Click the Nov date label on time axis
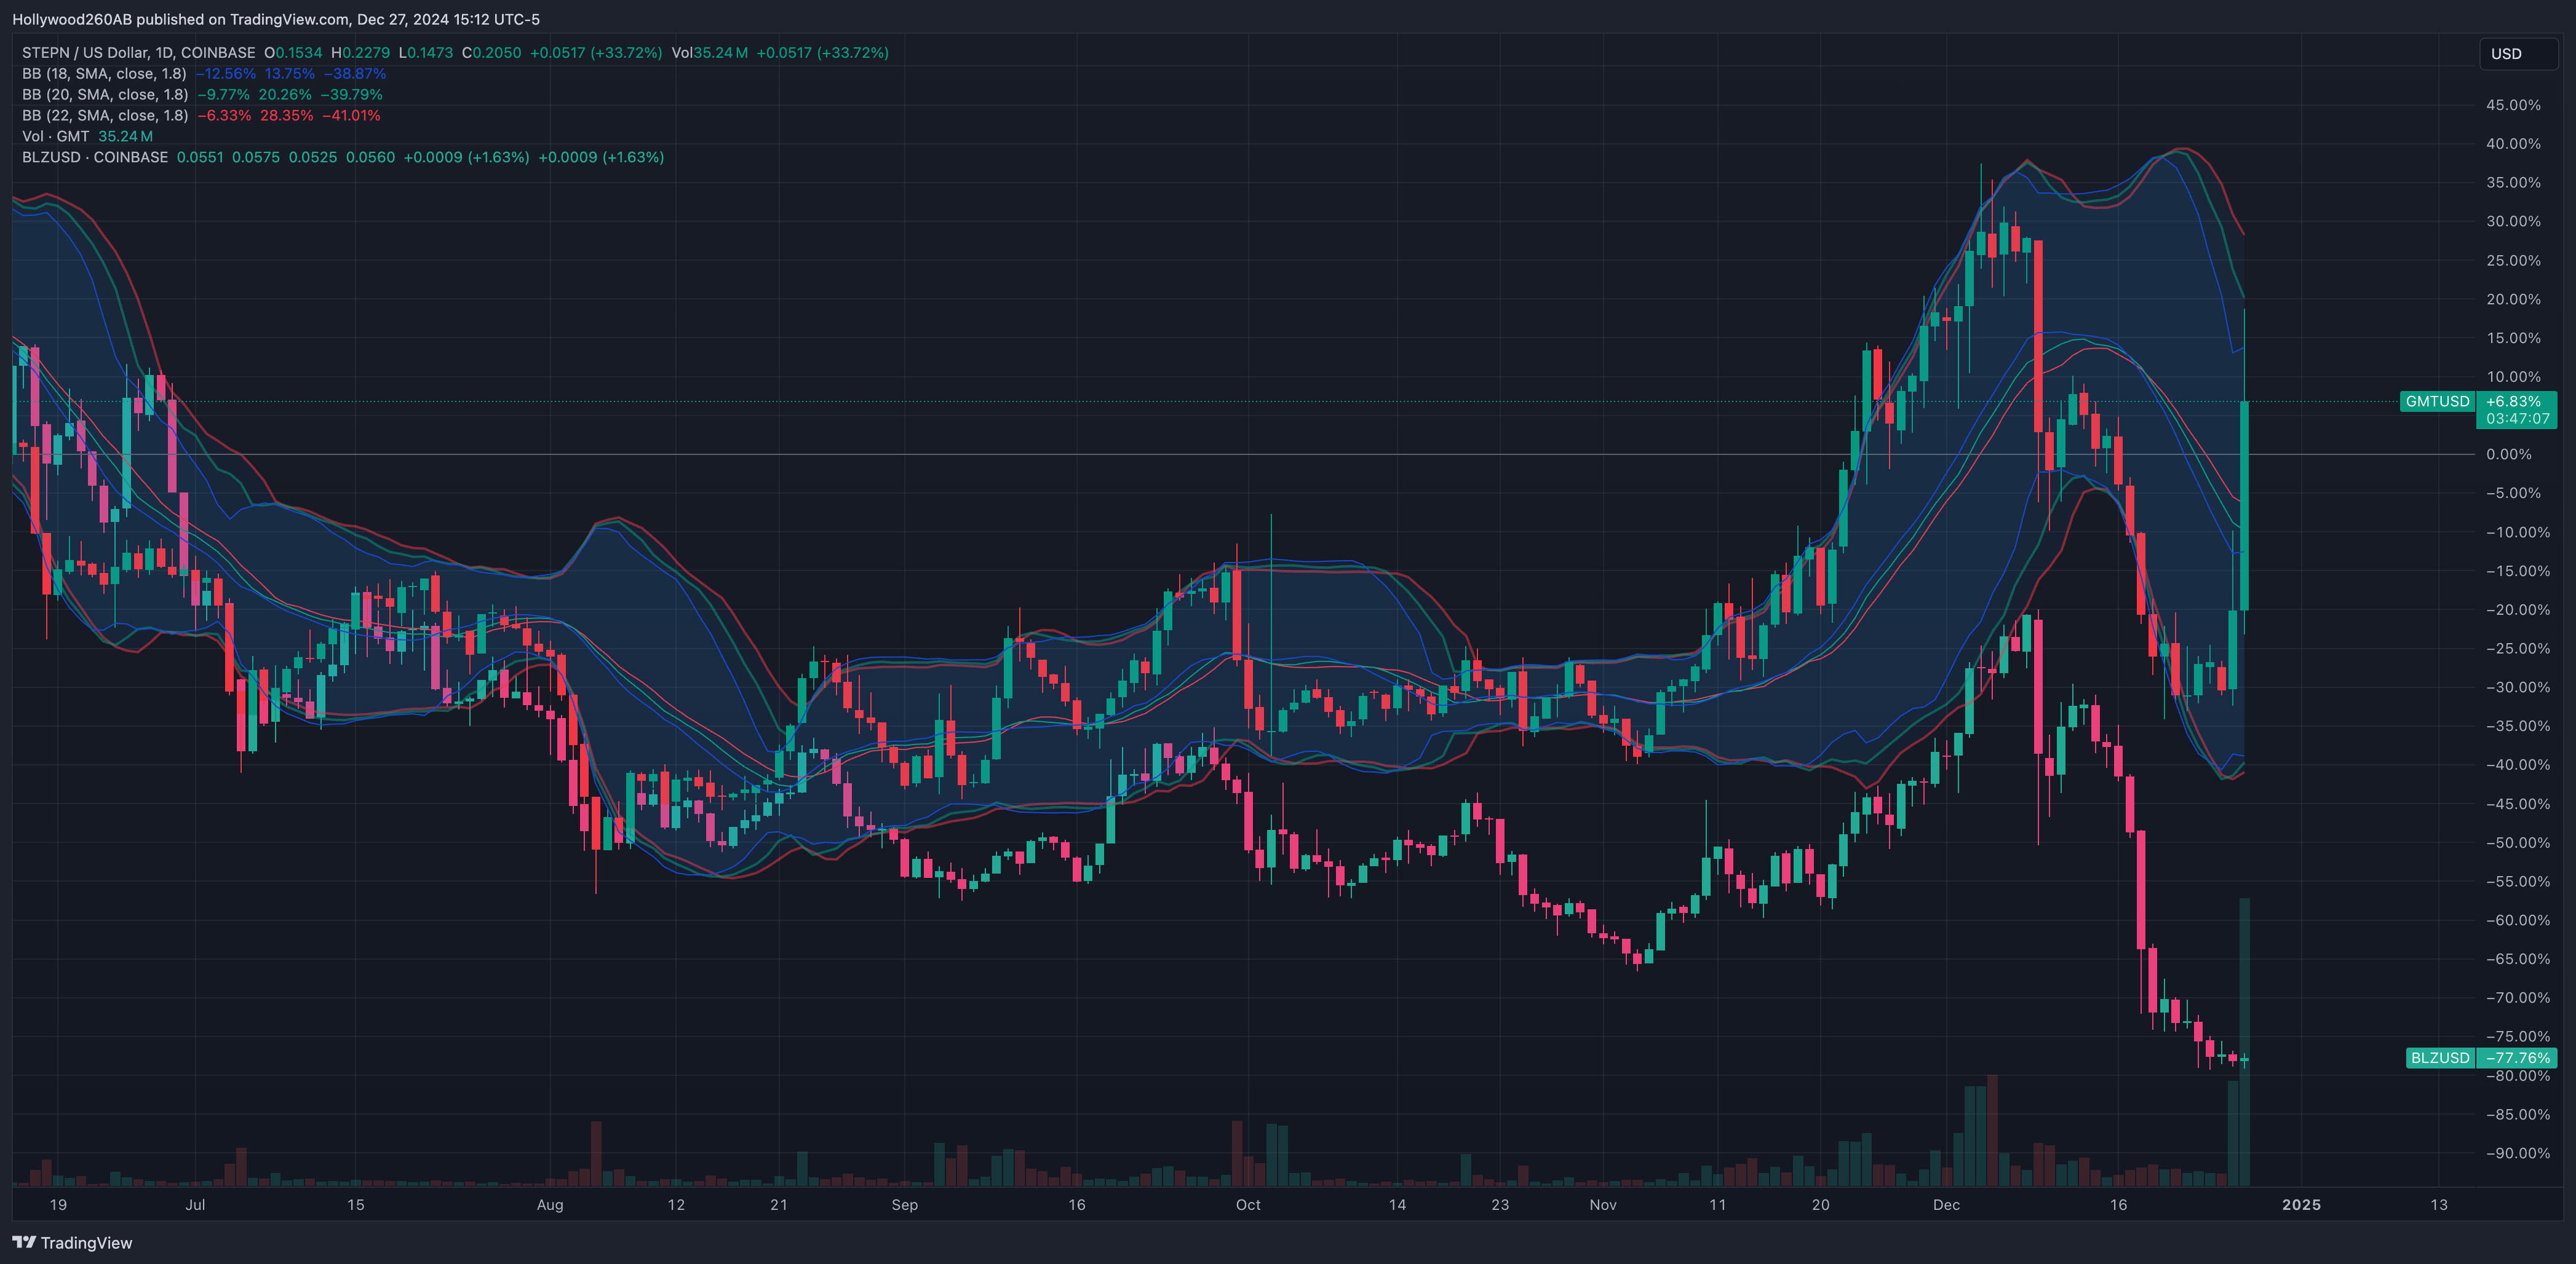 1603,1205
